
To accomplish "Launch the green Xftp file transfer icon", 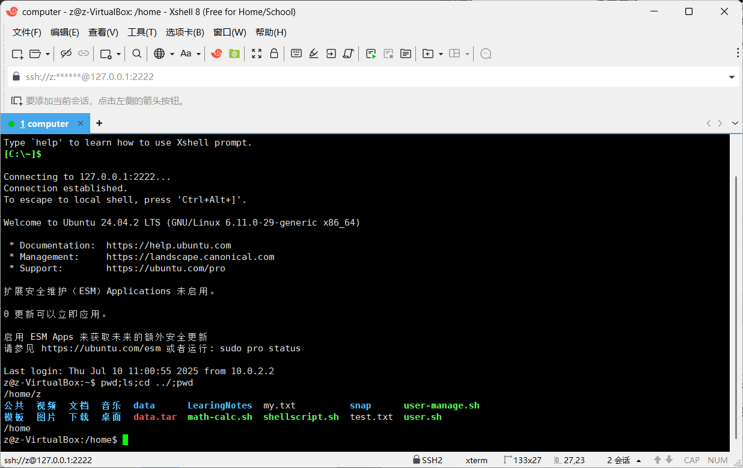I will pyautogui.click(x=234, y=54).
